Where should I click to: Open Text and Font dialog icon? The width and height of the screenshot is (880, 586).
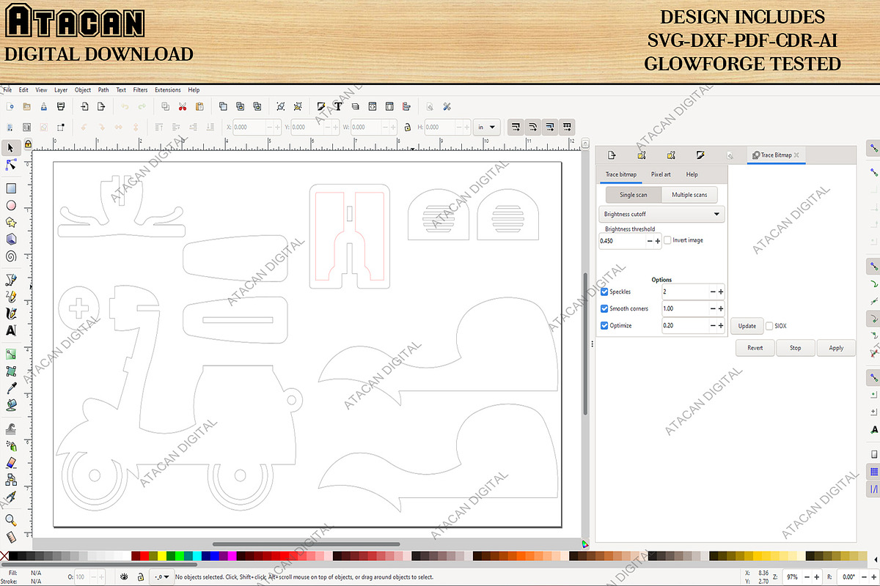pyautogui.click(x=338, y=107)
